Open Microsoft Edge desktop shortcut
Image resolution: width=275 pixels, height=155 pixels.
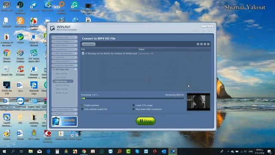[x=34, y=88]
